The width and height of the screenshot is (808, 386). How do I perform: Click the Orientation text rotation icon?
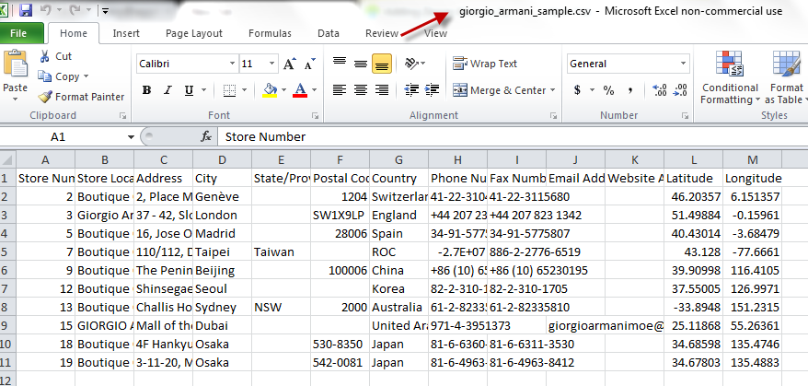411,64
